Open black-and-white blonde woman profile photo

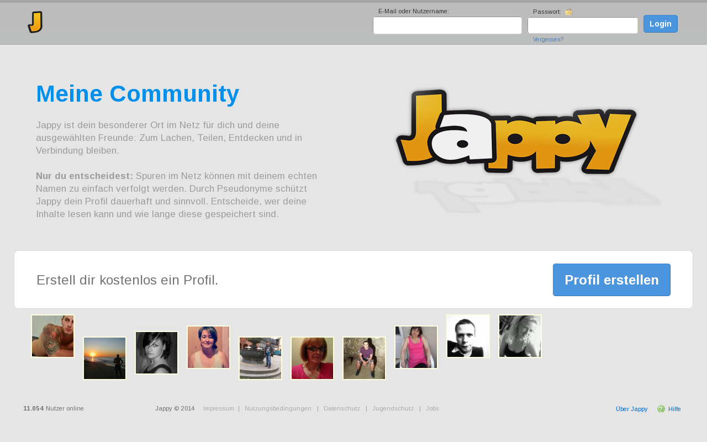pyautogui.click(x=520, y=336)
